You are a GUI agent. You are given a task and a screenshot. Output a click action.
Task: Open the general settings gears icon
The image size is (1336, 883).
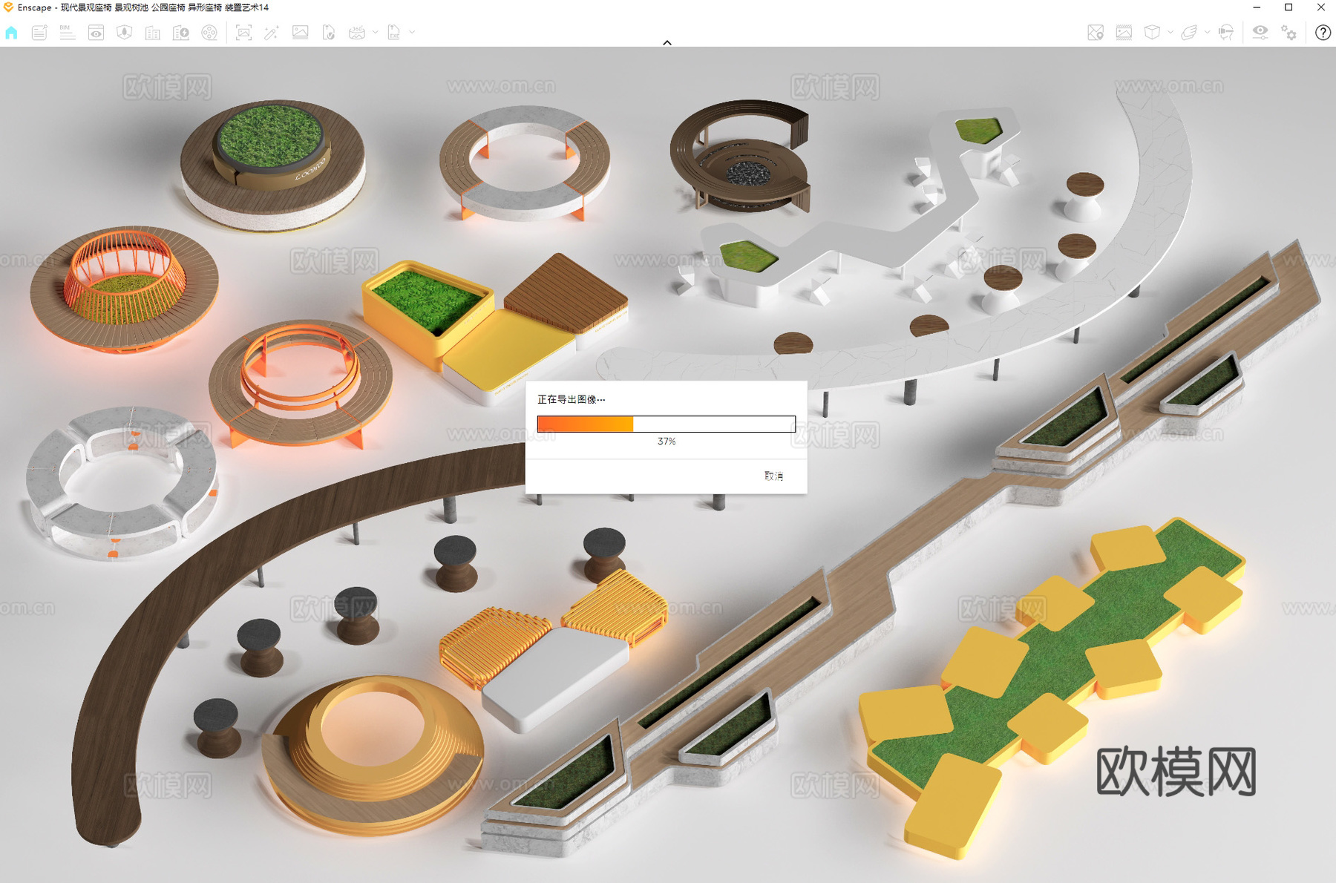coord(1289,33)
